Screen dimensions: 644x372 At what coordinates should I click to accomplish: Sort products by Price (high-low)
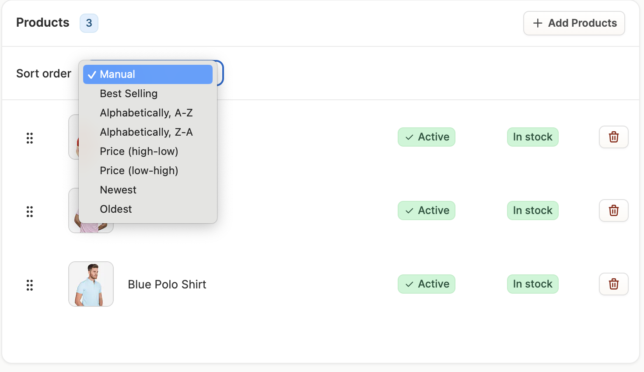[x=139, y=151]
